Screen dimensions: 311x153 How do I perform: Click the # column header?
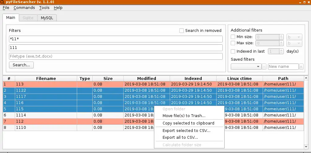tap(9, 78)
